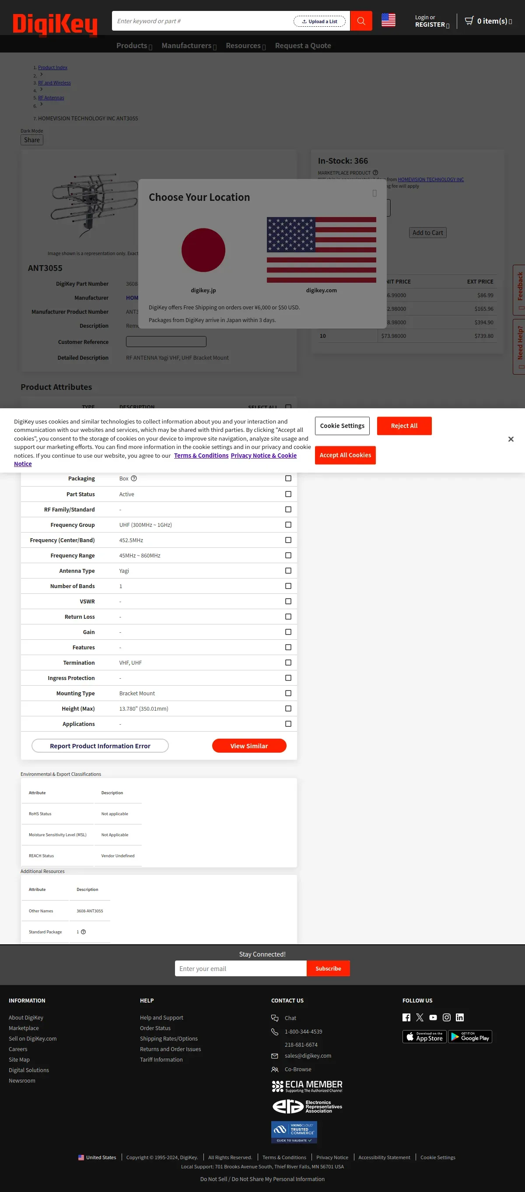Open DigiKey YouTube icon
Image resolution: width=525 pixels, height=1192 pixels.
(433, 1017)
